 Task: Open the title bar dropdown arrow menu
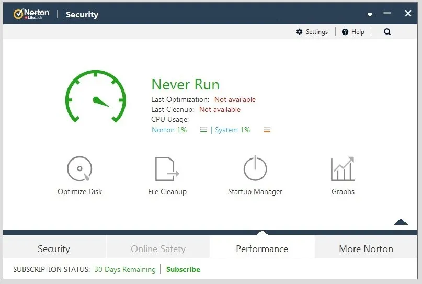(x=370, y=14)
